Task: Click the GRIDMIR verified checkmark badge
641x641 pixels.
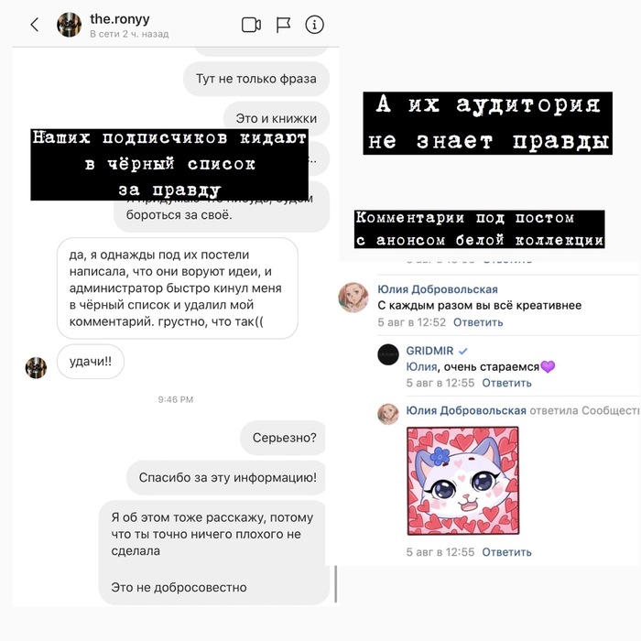Action: [463, 351]
